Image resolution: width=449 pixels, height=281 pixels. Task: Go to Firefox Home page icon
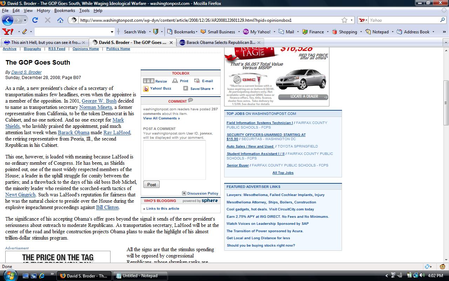(x=60, y=20)
